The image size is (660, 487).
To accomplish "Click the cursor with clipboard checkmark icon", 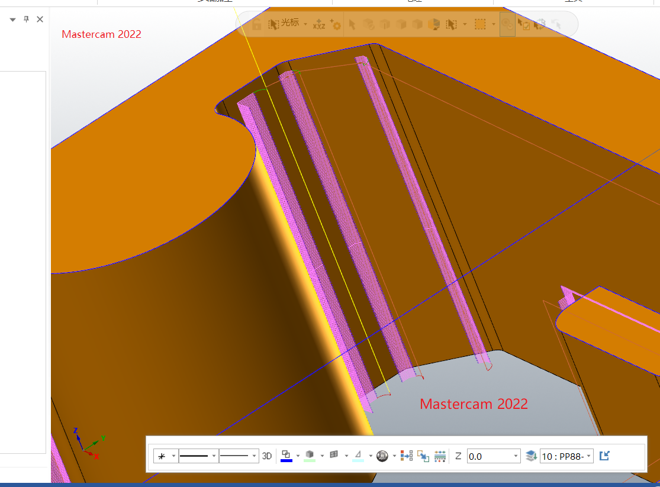I will click(524, 24).
